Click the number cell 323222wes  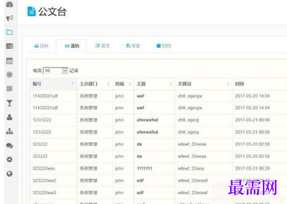pos(44,169)
